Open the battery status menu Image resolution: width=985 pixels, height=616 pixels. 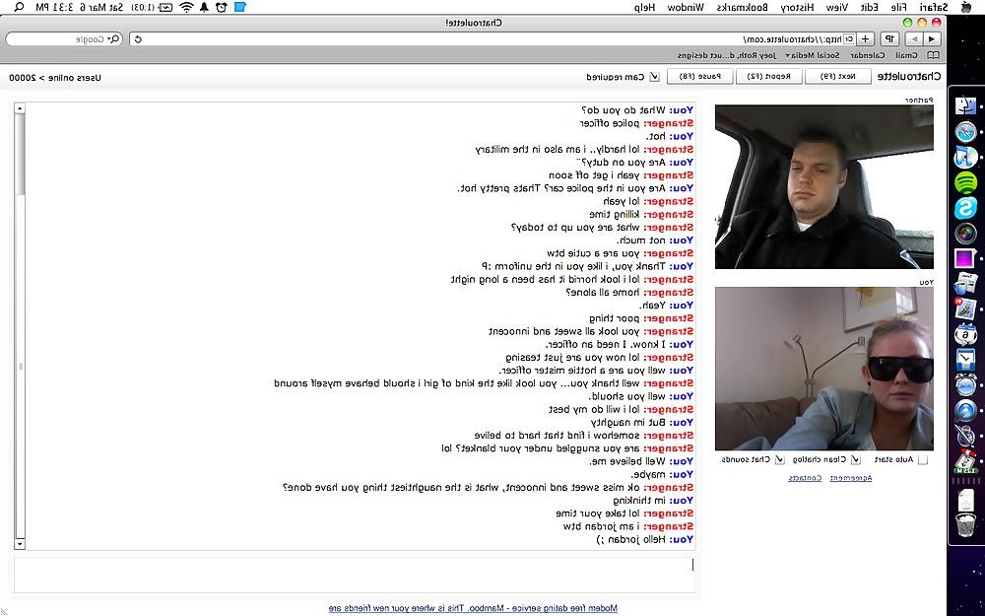point(165,7)
